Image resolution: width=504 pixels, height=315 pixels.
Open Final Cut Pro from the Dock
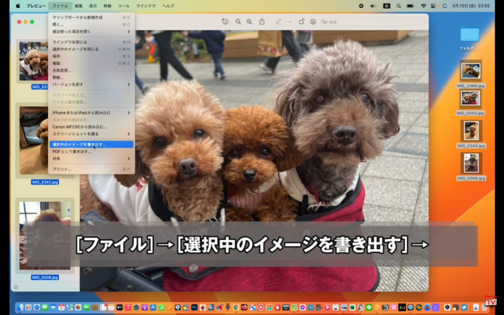(186, 307)
